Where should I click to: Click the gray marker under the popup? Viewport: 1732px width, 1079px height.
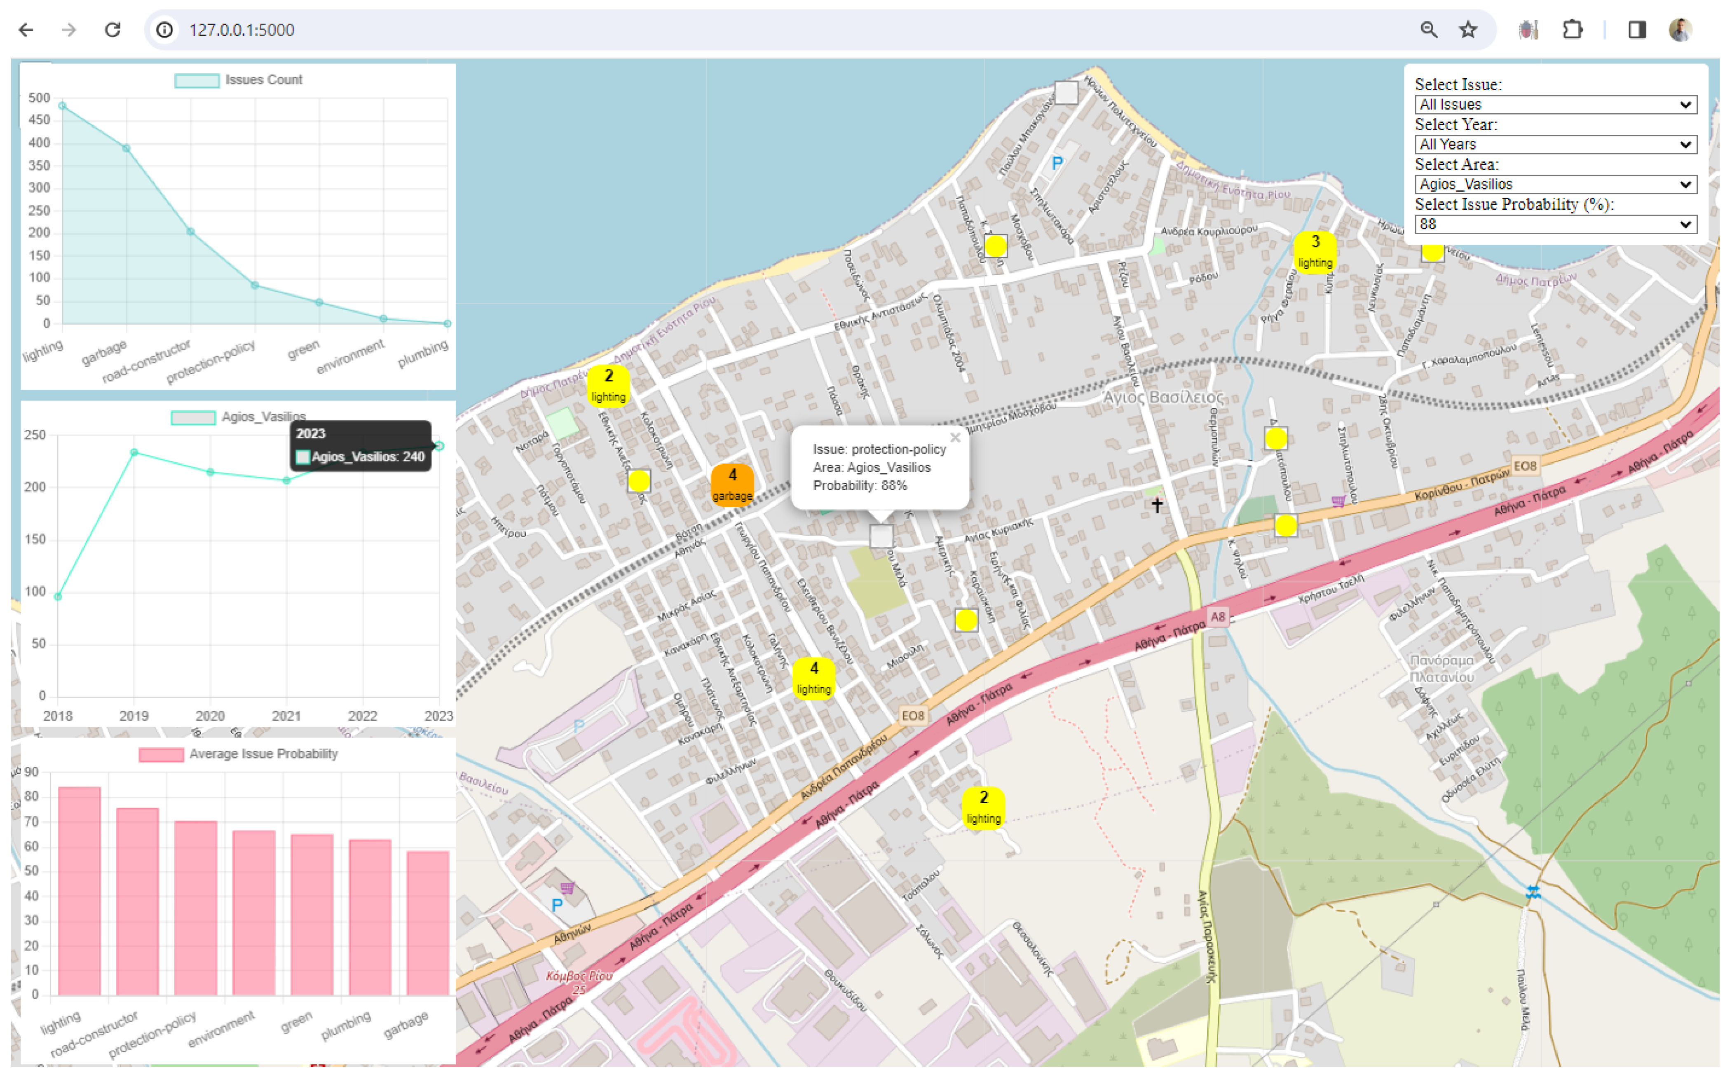[881, 536]
